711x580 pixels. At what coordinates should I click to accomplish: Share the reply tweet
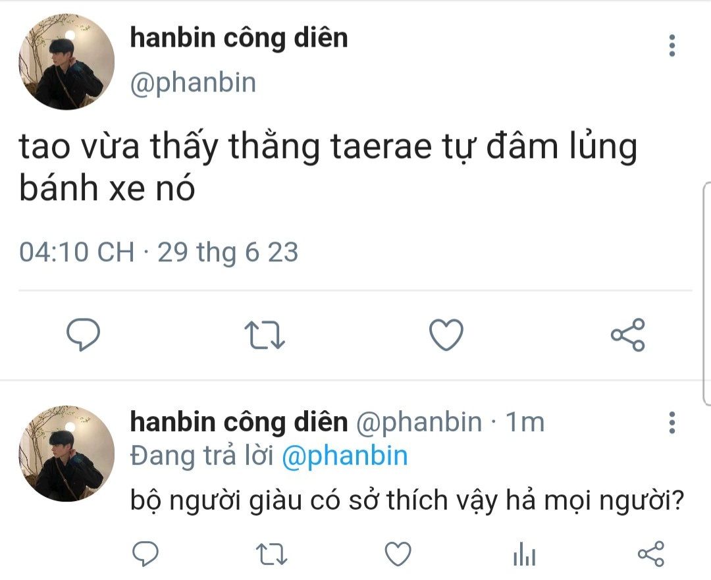(x=650, y=554)
